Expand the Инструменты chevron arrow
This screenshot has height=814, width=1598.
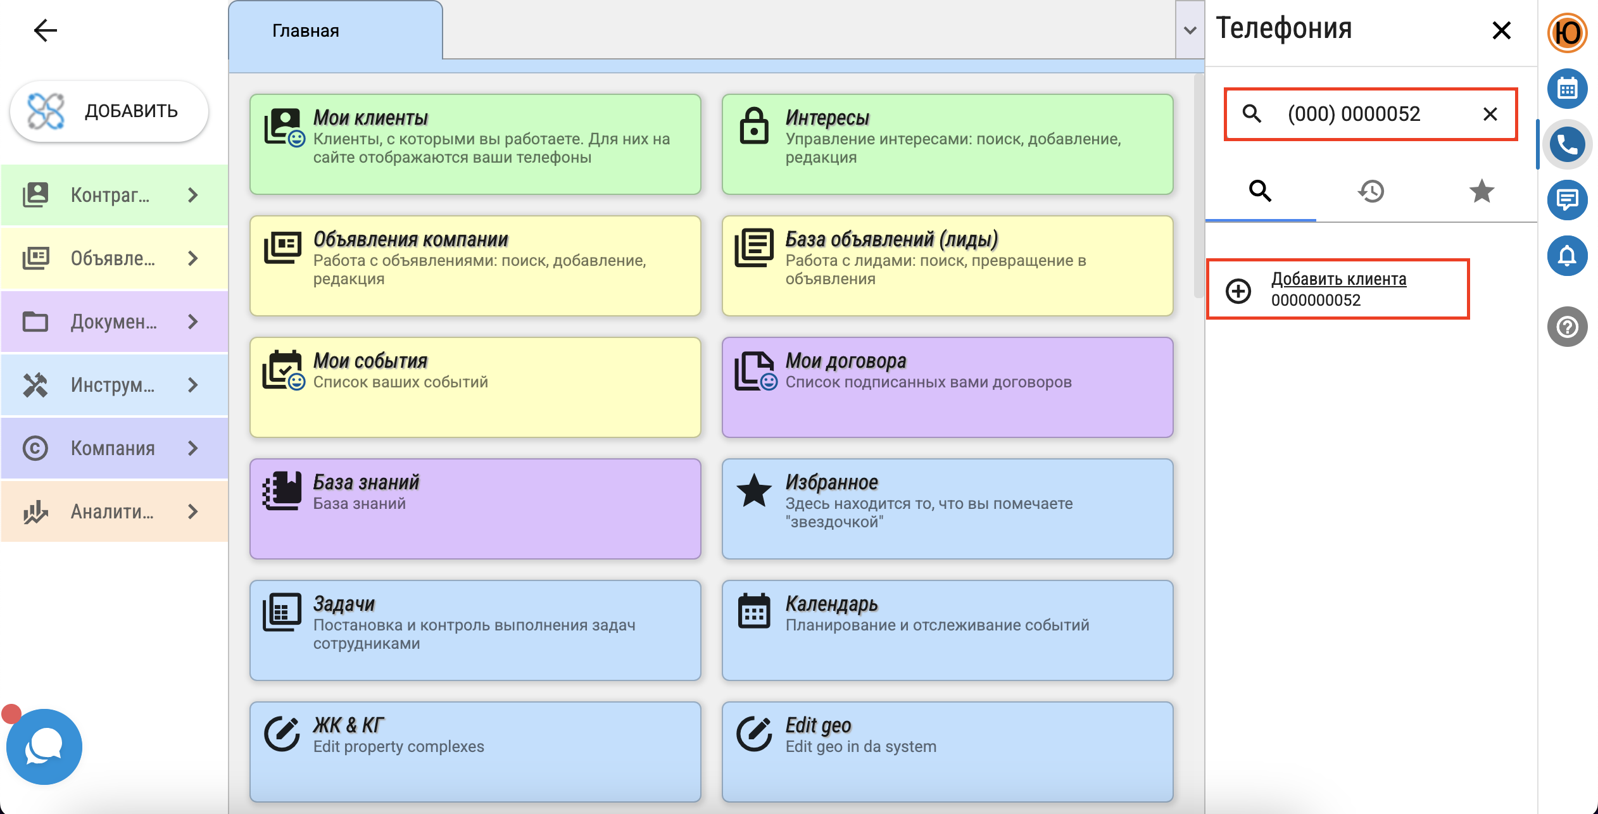point(193,385)
